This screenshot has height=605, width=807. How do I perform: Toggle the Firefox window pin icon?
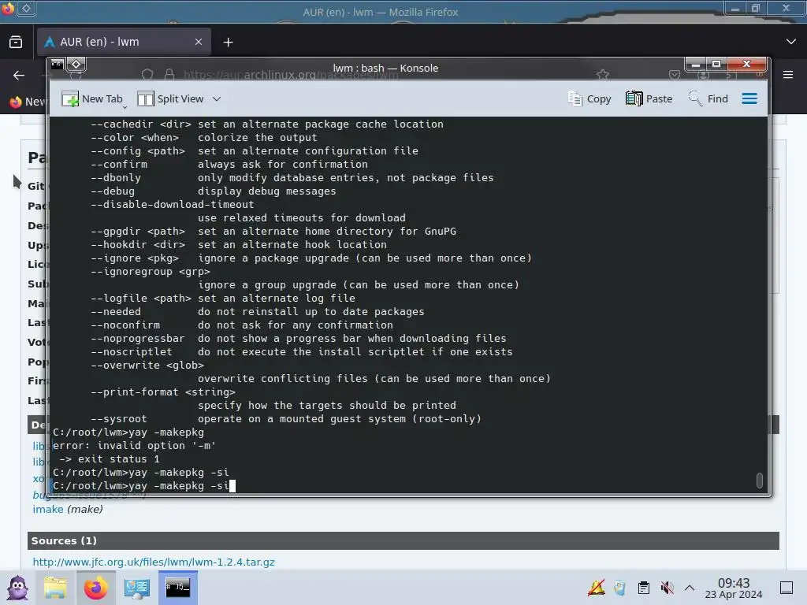[26, 8]
